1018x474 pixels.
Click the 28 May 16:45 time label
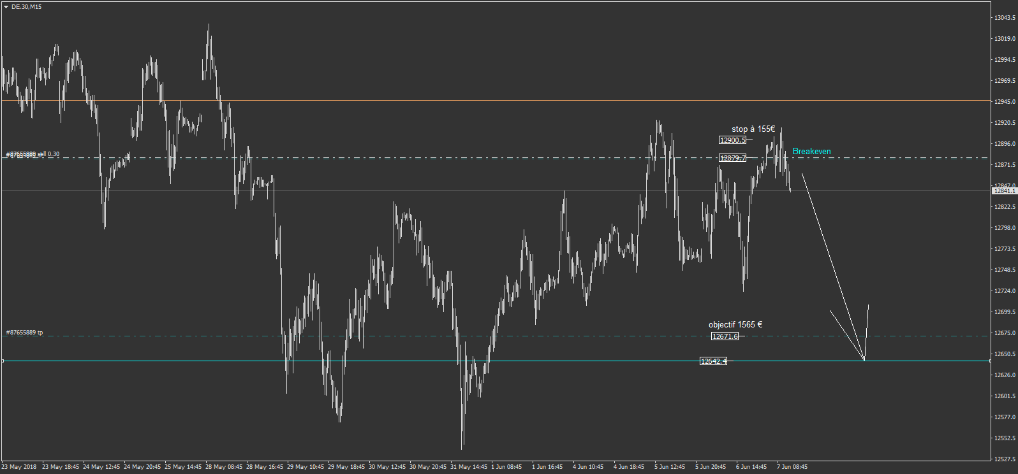[x=265, y=467]
